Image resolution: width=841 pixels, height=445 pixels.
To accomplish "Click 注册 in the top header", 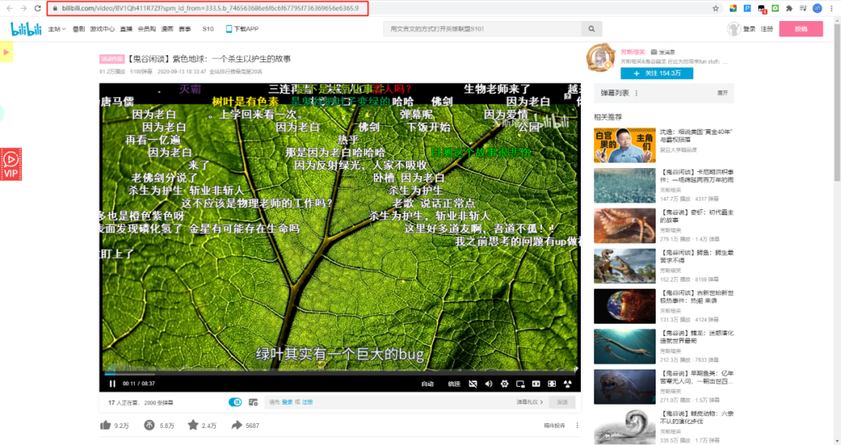I will pos(767,29).
